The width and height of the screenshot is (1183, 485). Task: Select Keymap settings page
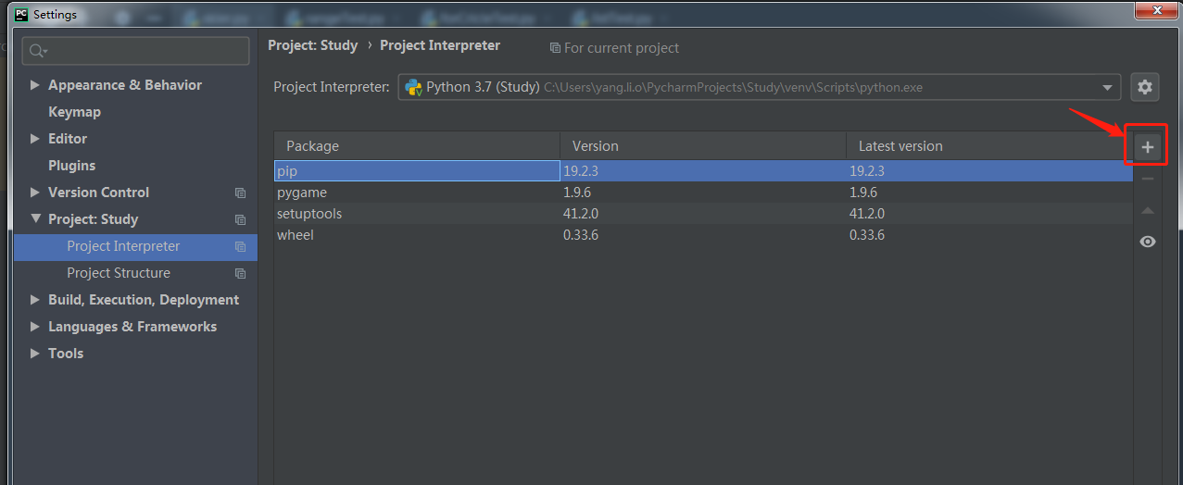click(x=74, y=111)
